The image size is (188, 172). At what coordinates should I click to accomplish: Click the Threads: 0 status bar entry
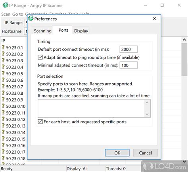click(115, 169)
